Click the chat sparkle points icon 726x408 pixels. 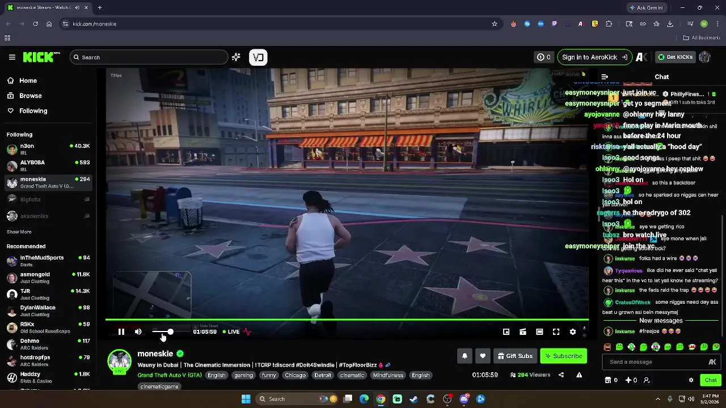click(628, 380)
